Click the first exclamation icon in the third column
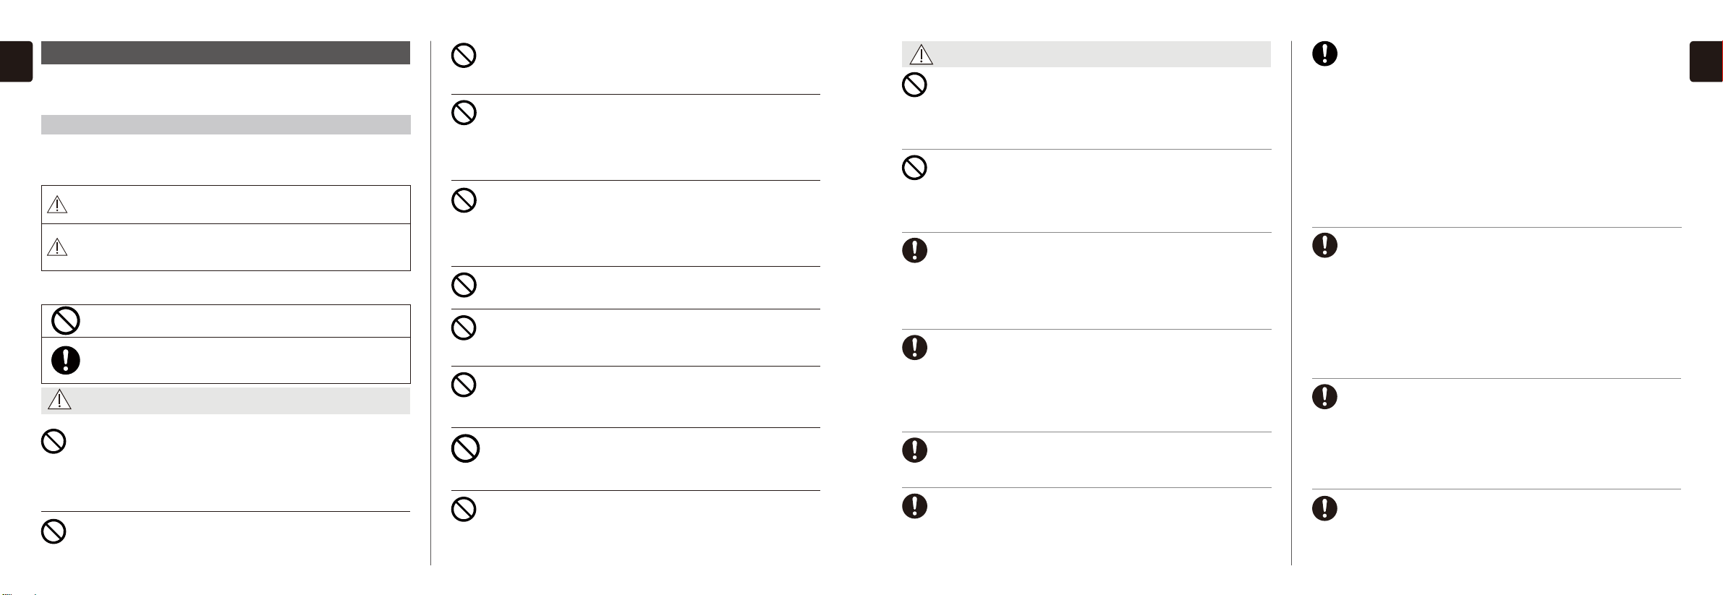 click(914, 250)
